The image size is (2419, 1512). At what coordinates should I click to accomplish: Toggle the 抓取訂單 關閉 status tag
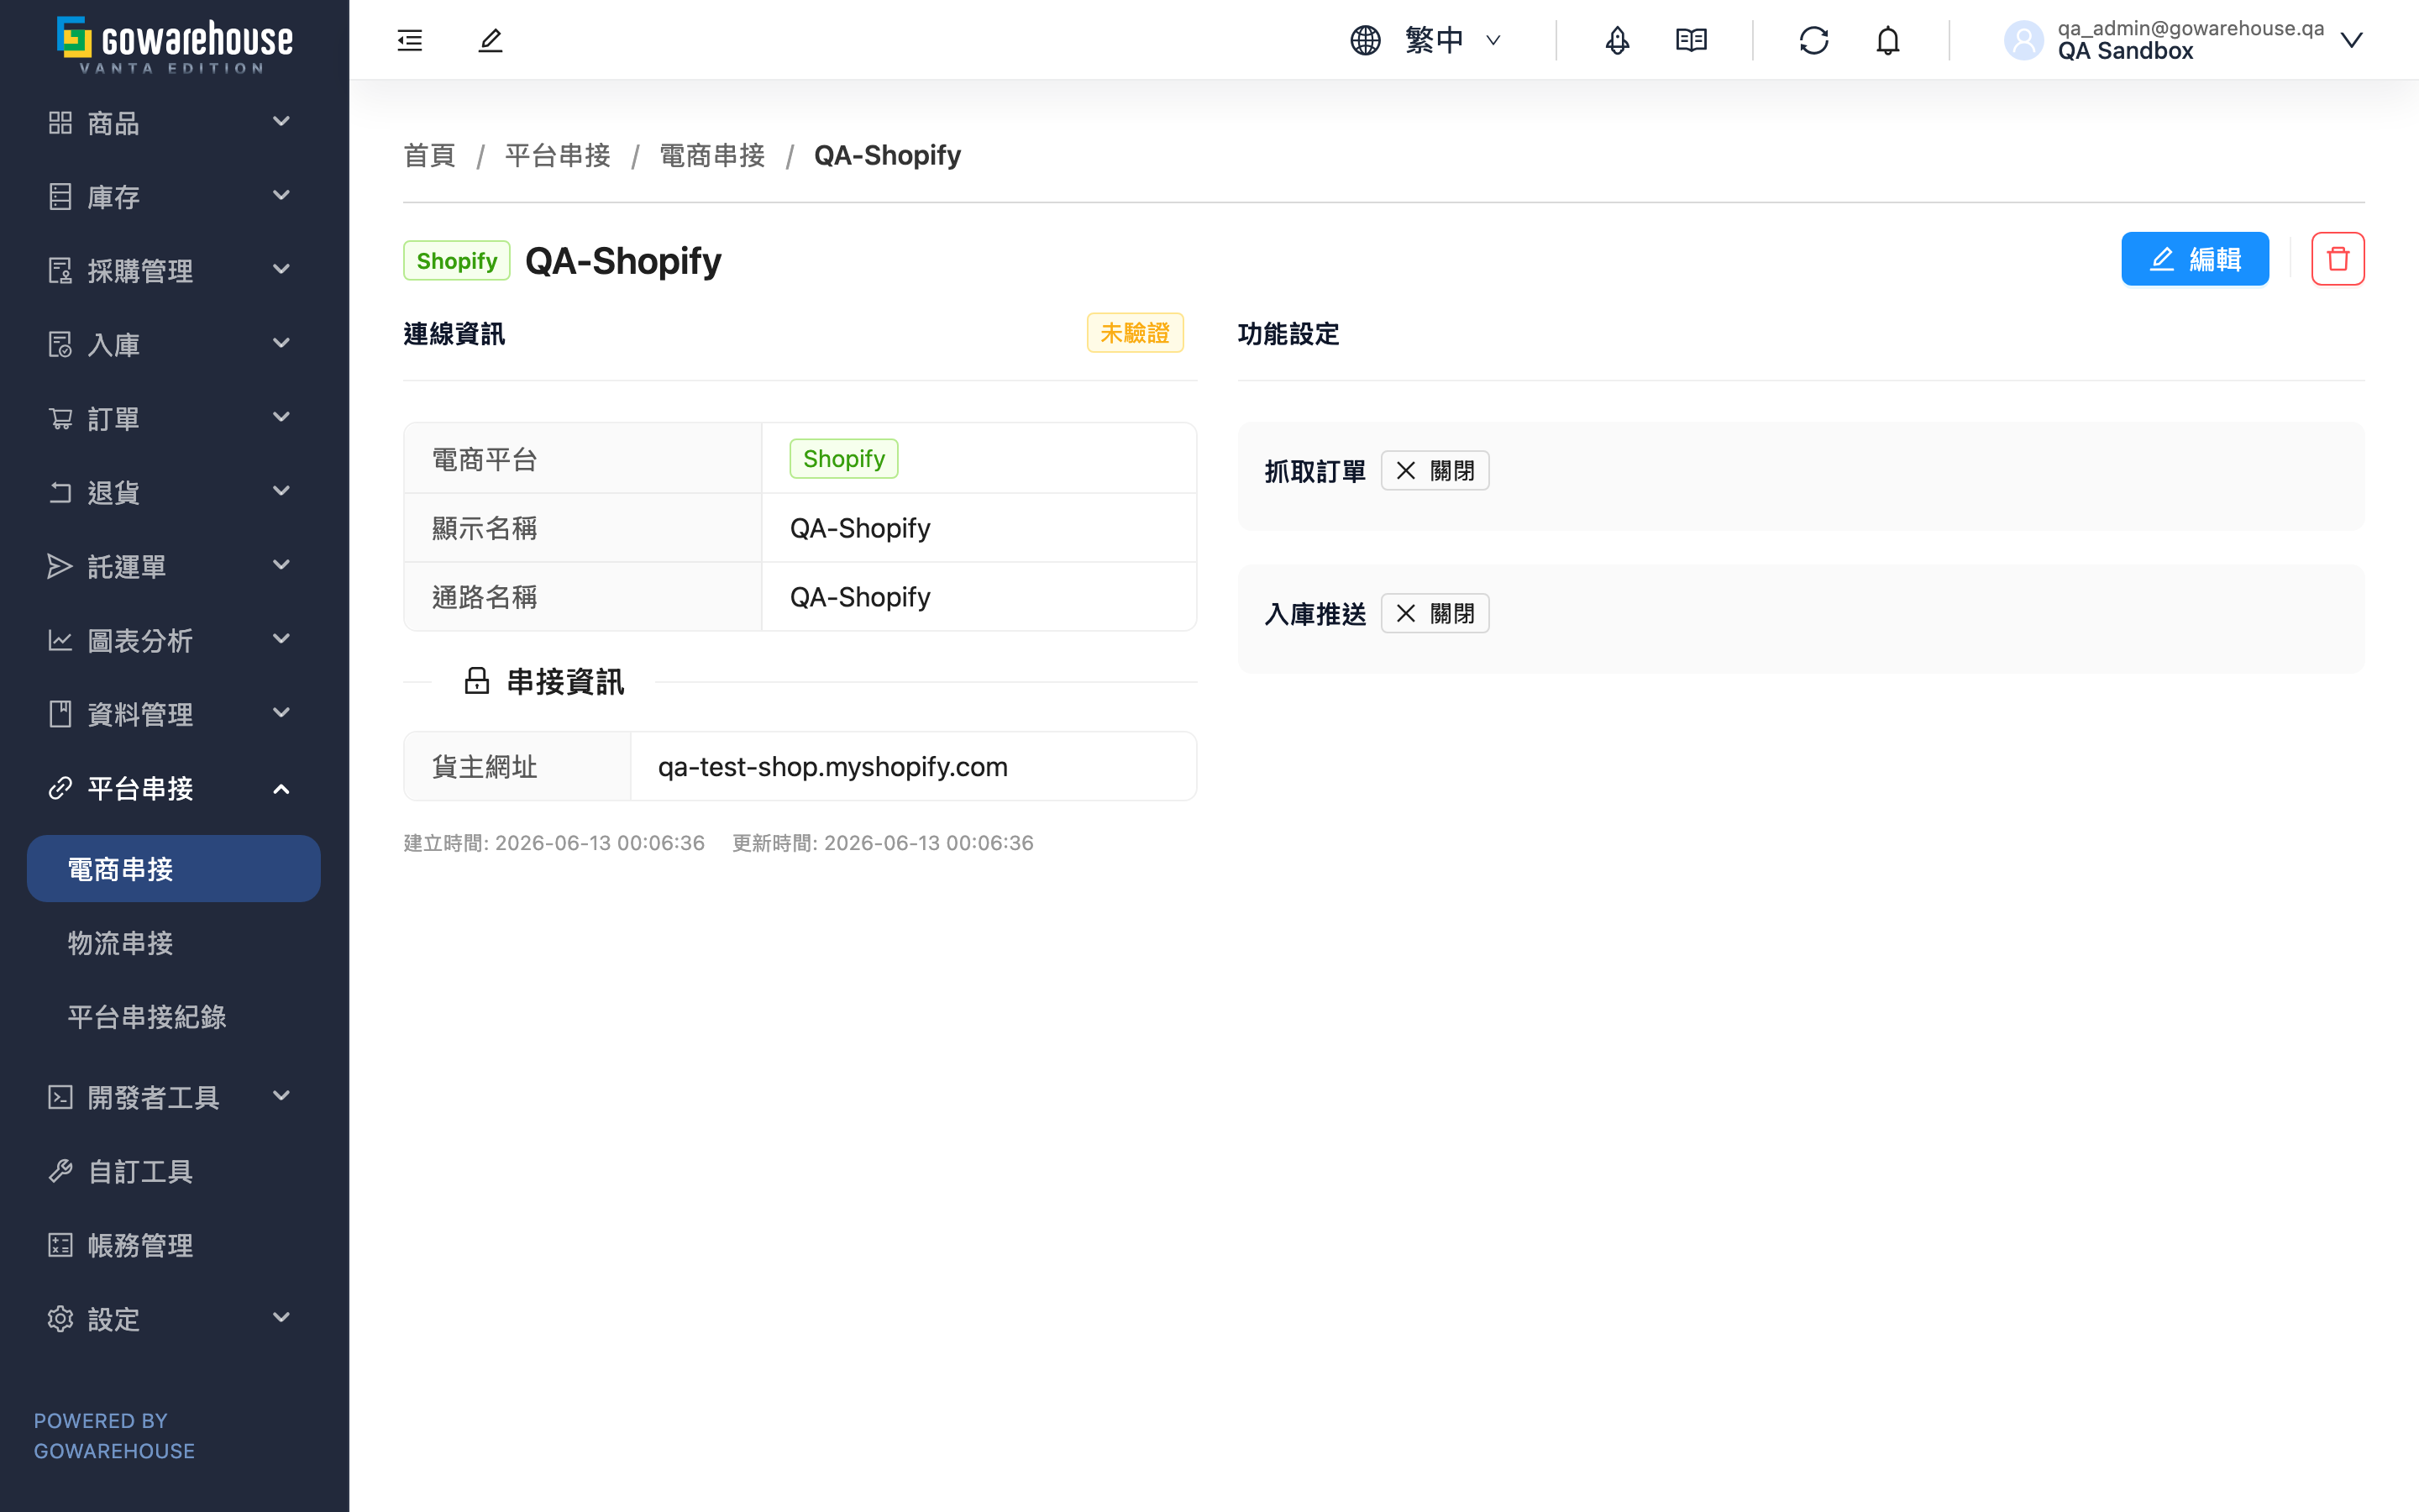(1435, 471)
